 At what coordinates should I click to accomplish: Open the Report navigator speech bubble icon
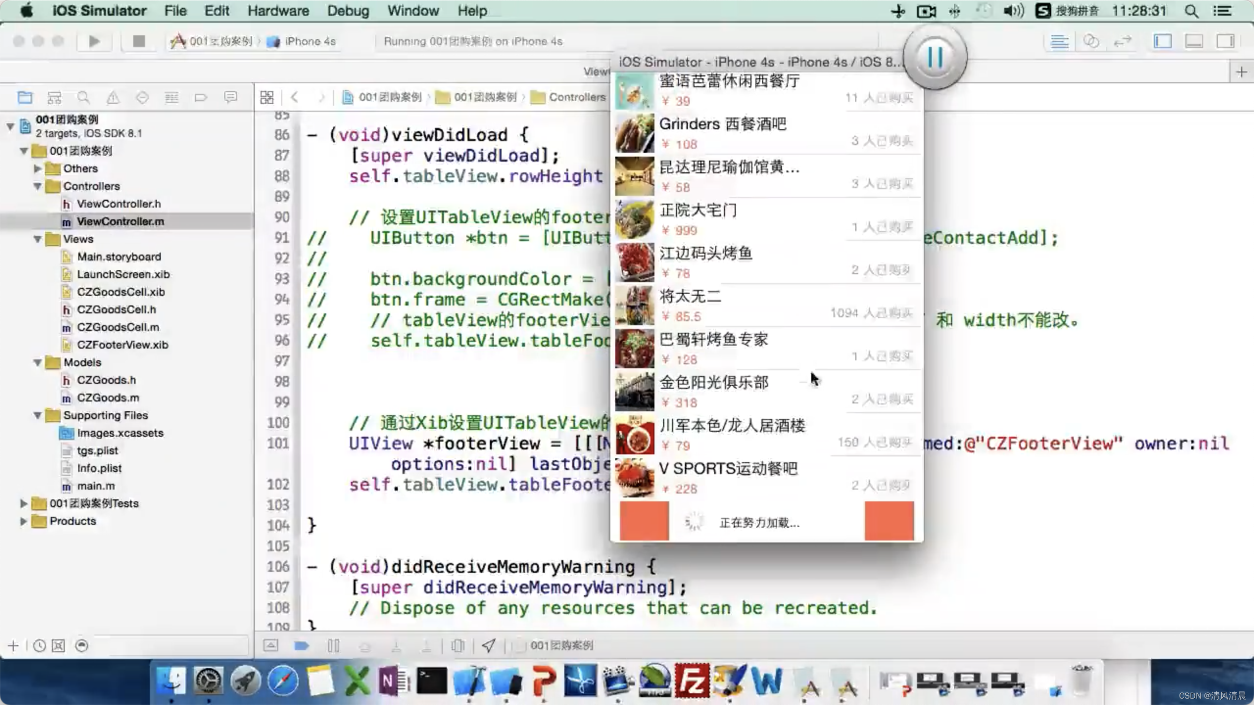click(x=230, y=97)
